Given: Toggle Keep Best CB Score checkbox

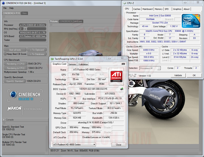Looking at the screenshot, I should [5, 54].
